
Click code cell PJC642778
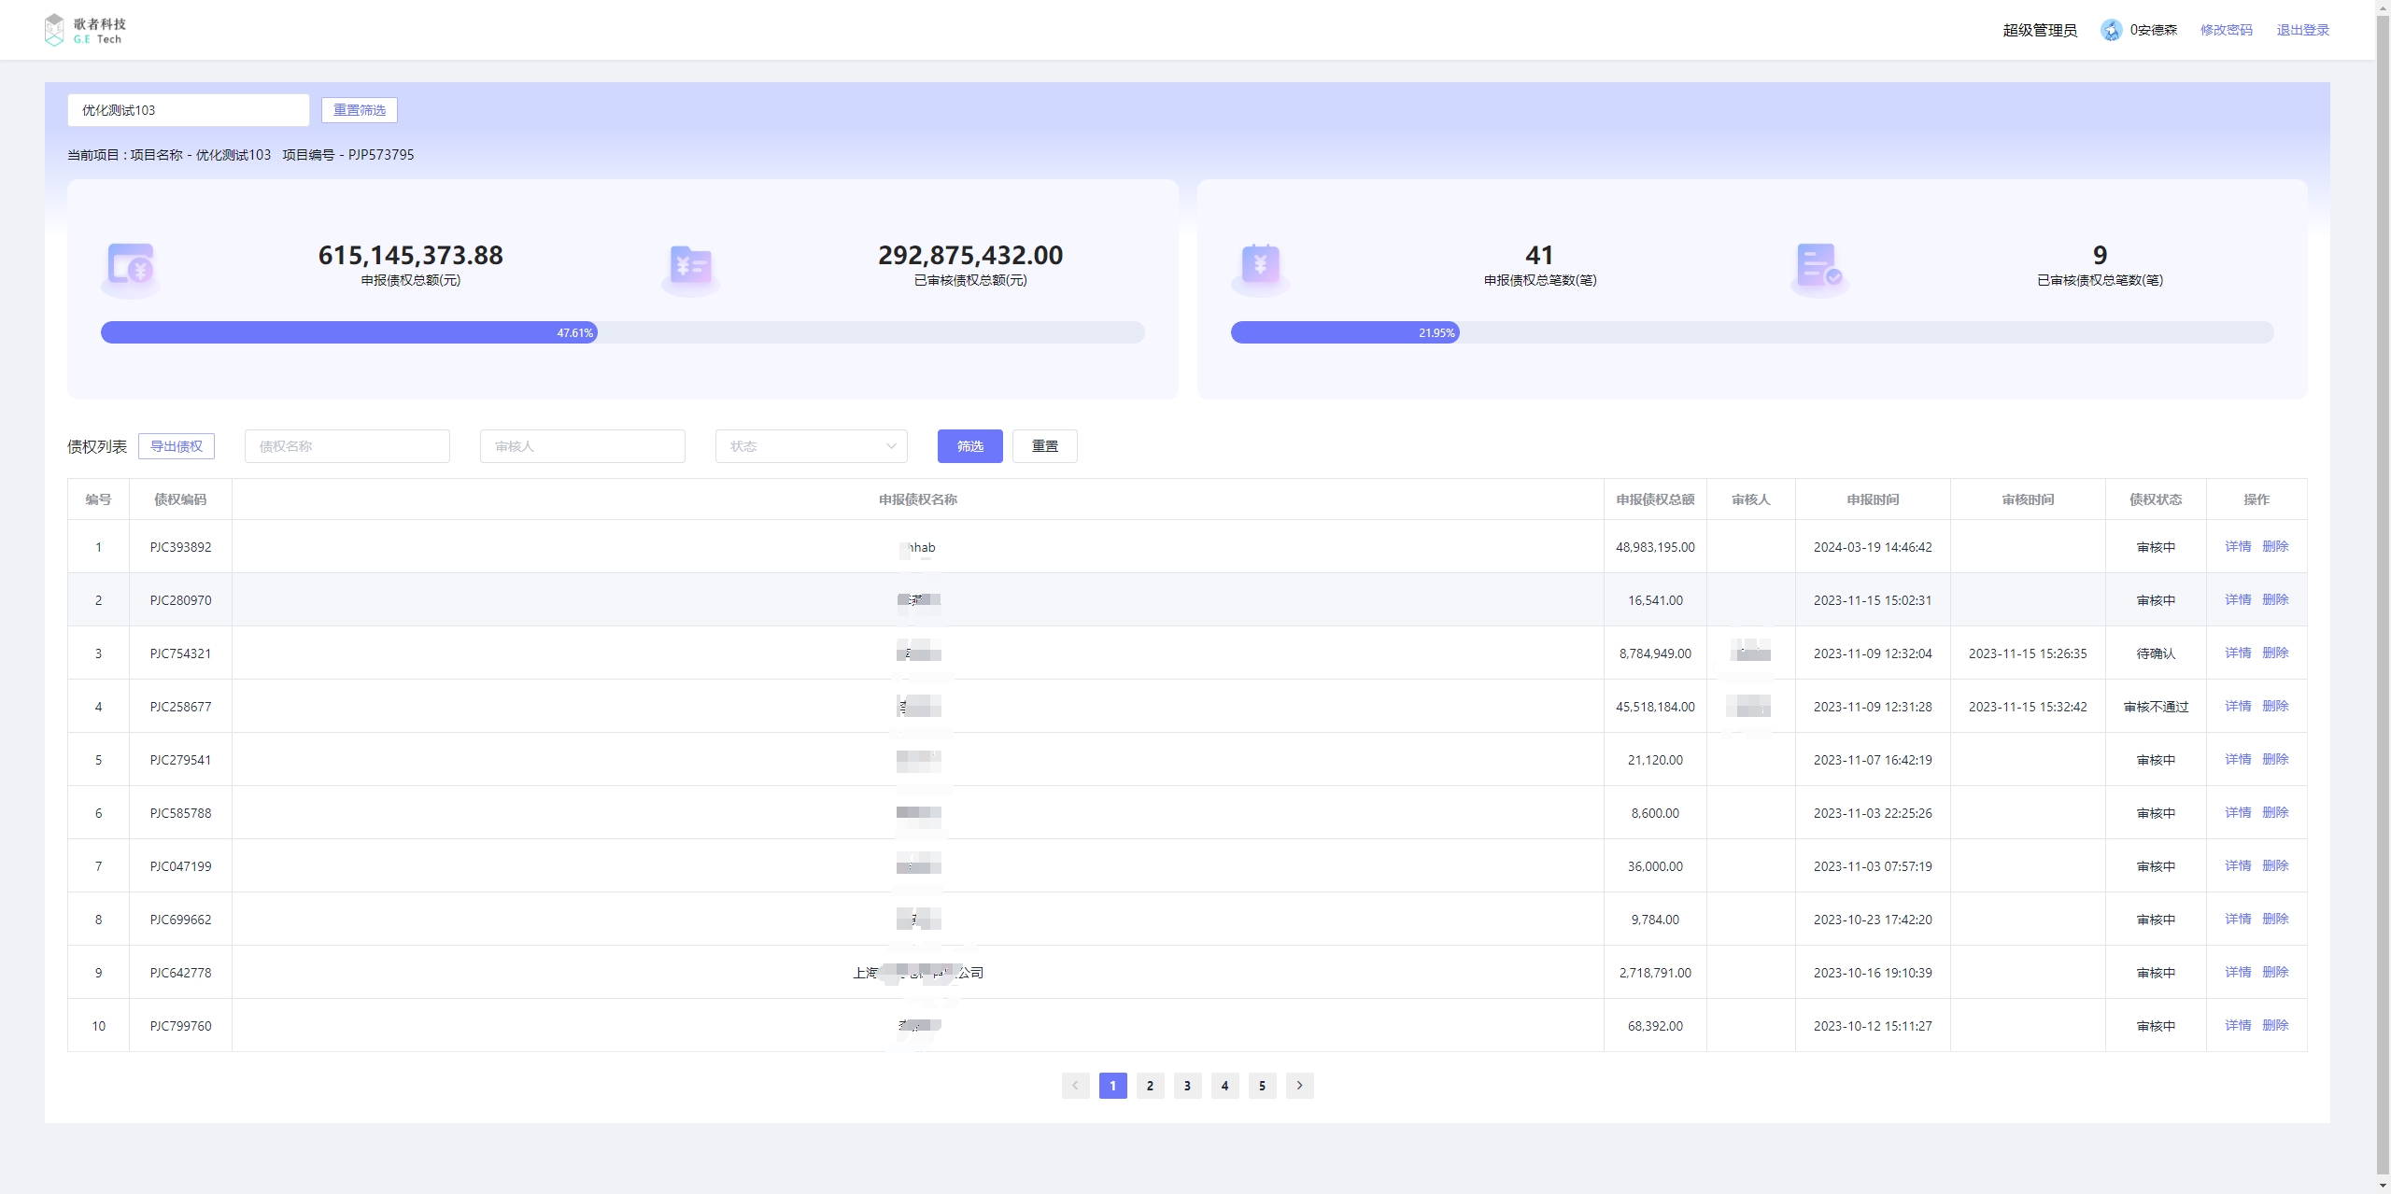180,973
